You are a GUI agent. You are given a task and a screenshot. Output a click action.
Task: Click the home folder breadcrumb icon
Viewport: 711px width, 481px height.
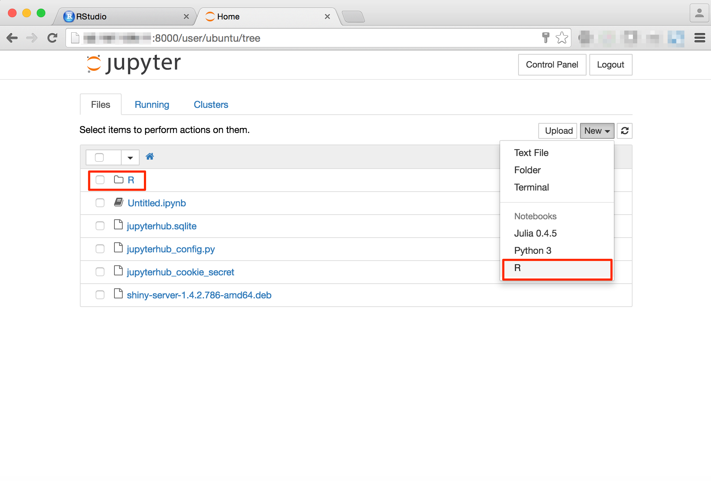click(x=150, y=156)
